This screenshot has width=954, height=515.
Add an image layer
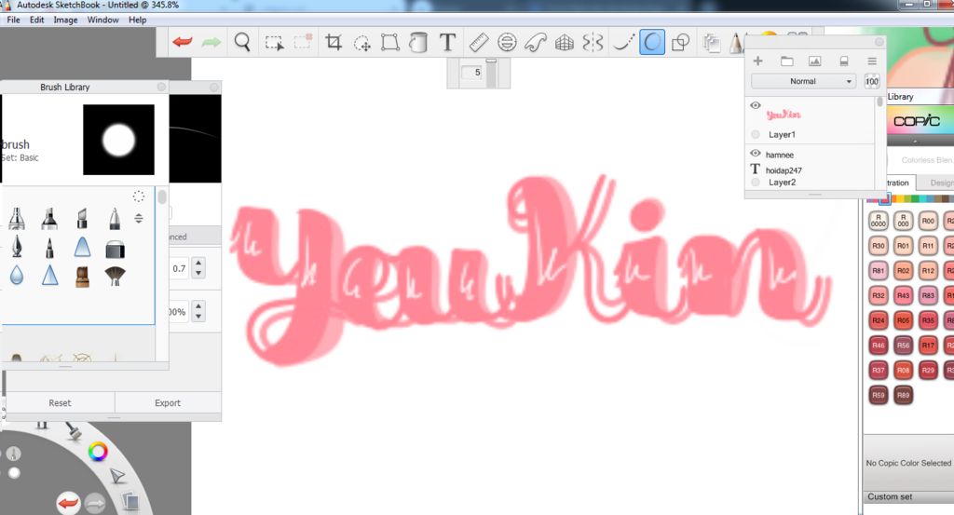coord(814,61)
